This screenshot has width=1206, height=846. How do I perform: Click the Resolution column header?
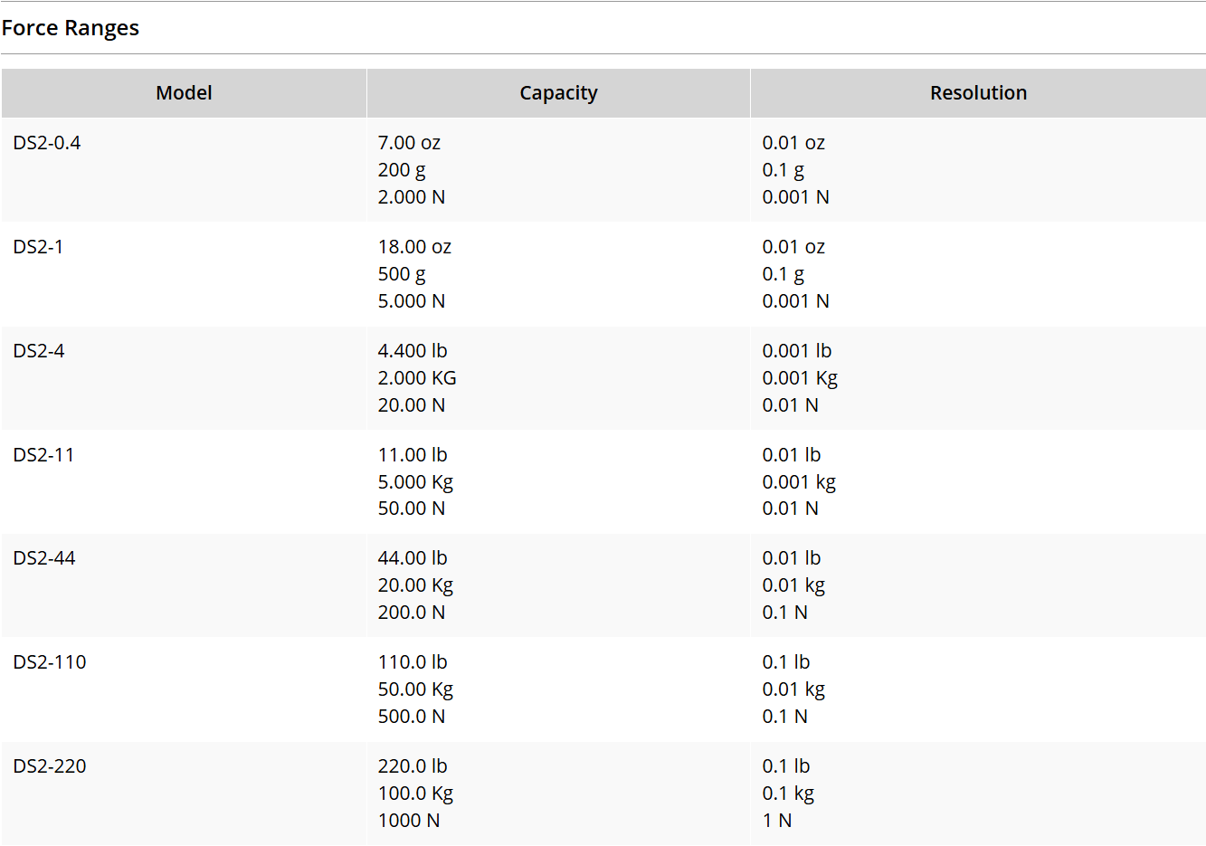(x=978, y=93)
